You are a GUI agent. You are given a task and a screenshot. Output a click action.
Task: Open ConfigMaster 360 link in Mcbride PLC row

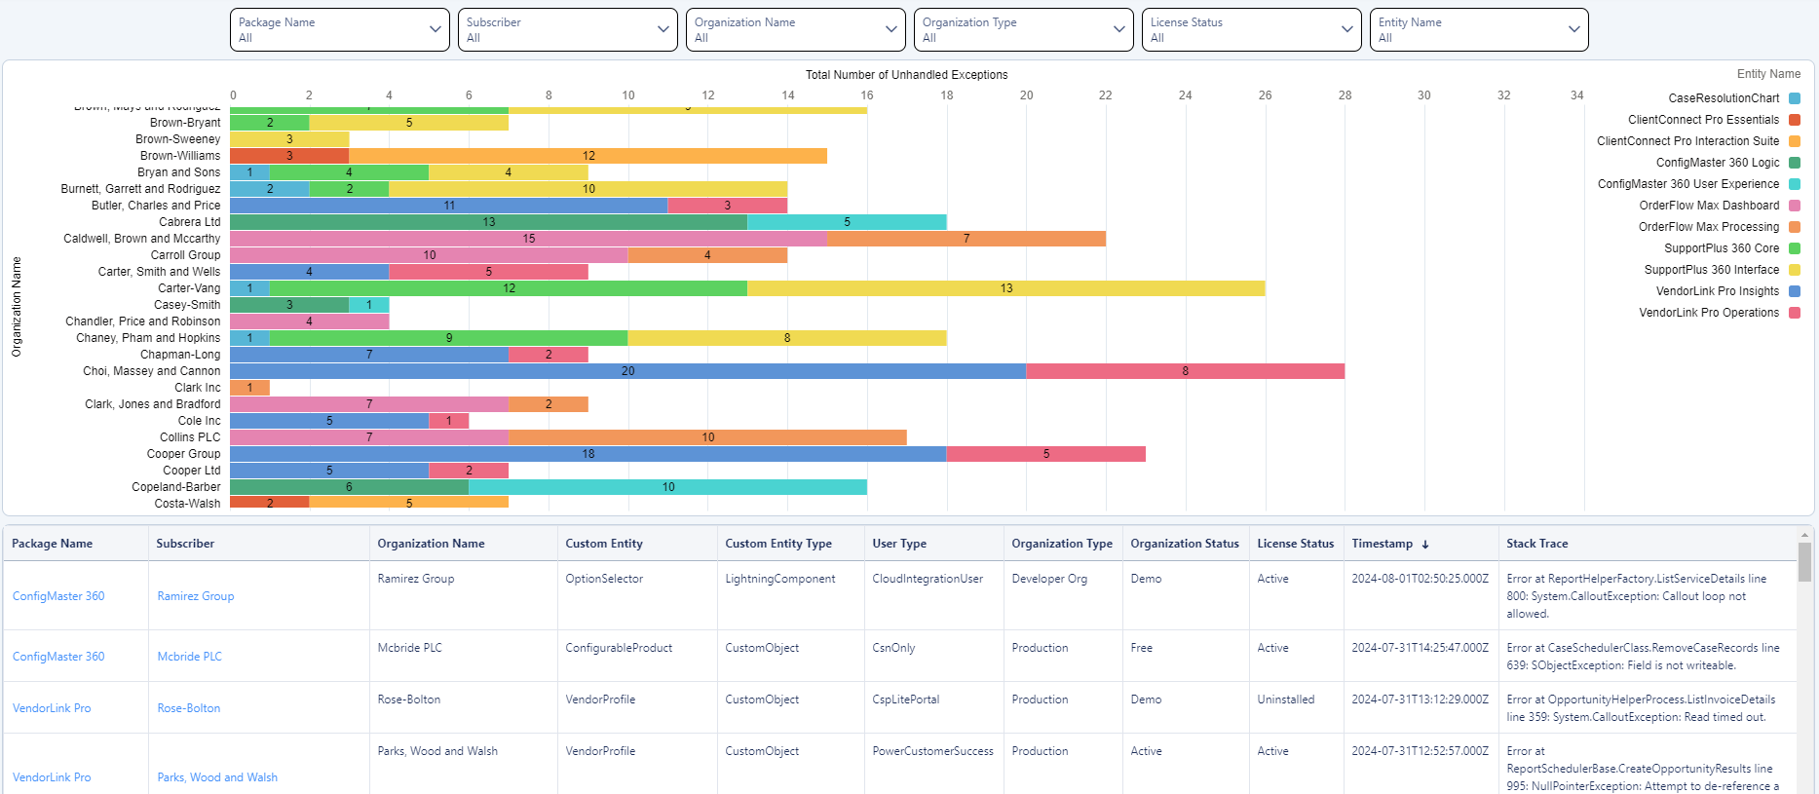58,657
